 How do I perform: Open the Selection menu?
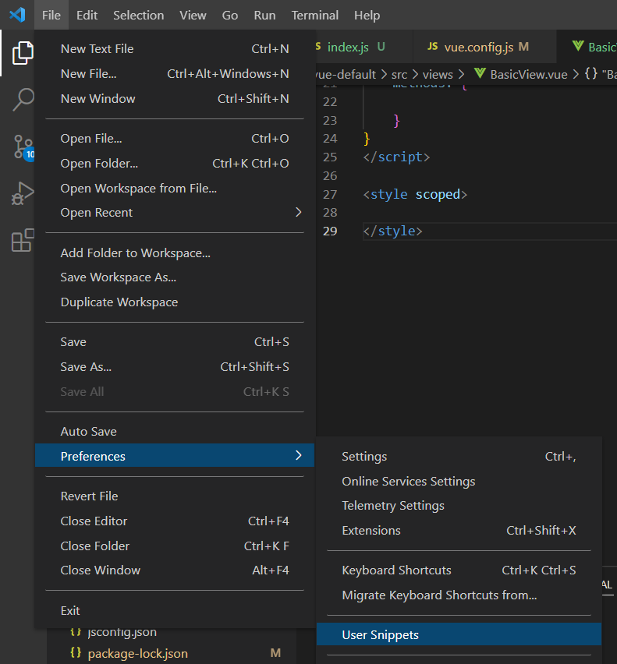pos(139,16)
